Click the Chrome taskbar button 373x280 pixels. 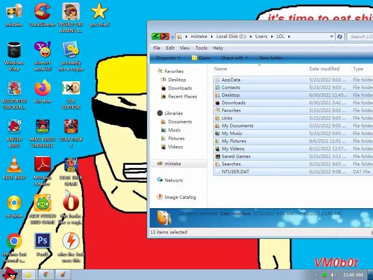[46, 275]
